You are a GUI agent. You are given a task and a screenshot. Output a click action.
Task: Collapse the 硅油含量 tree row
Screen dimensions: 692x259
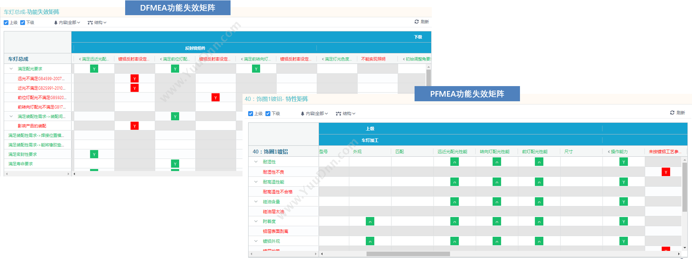[x=256, y=201]
